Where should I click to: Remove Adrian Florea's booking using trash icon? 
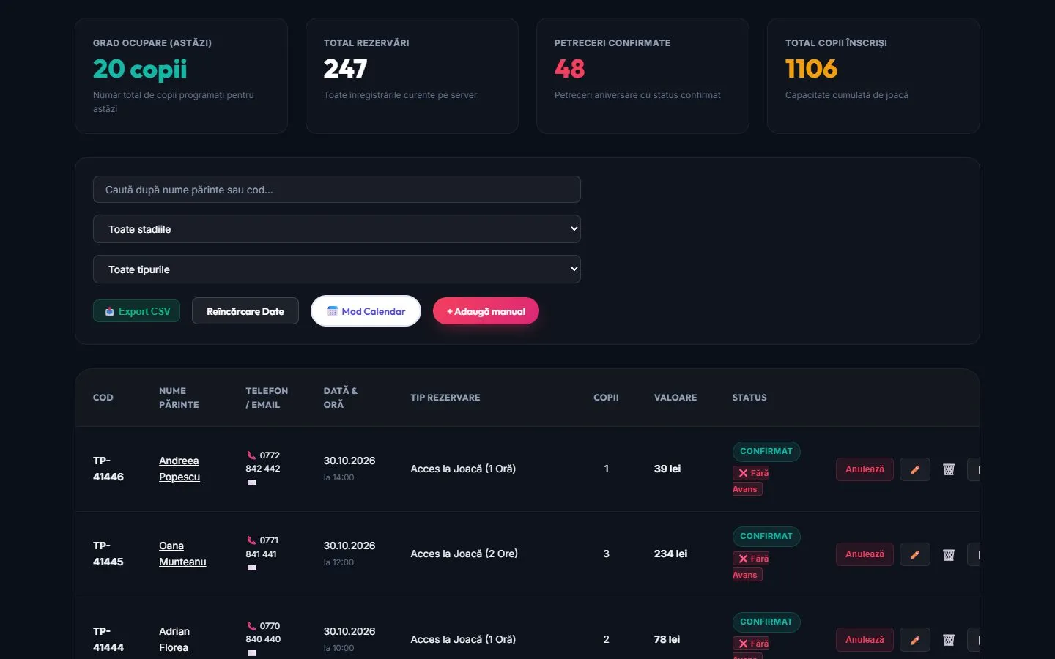tap(949, 640)
